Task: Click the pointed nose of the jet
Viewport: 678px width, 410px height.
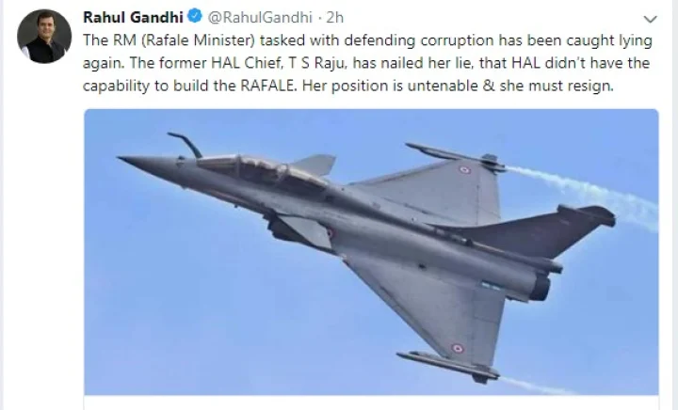Action: (x=125, y=162)
